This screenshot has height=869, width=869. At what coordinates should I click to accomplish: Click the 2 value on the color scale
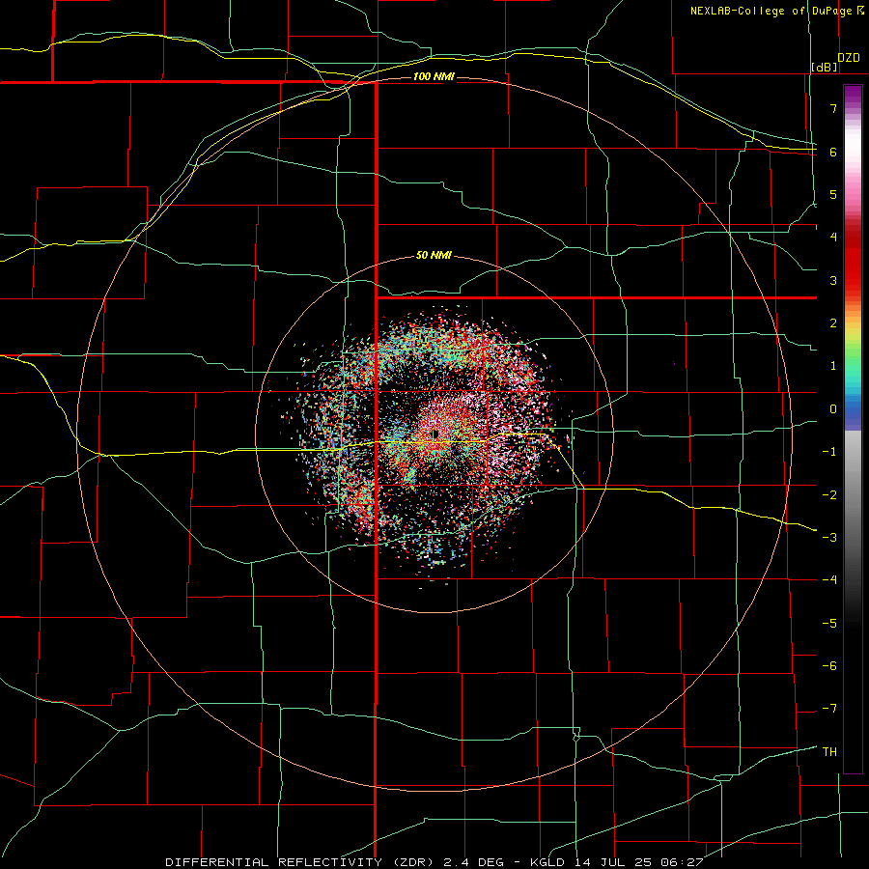pos(833,323)
